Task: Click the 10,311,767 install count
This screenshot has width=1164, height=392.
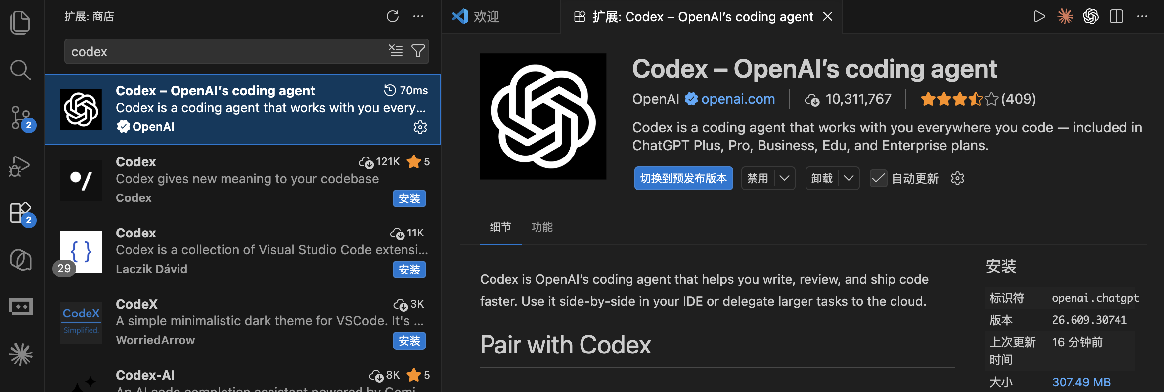Action: 849,99
